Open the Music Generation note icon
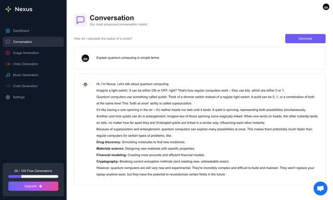Screen dimensions: 333x200 (x=8, y=75)
